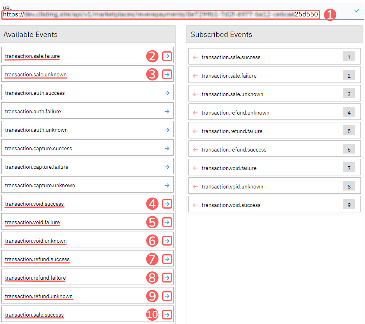
Task: Click the URL input field
Action: (x=160, y=14)
